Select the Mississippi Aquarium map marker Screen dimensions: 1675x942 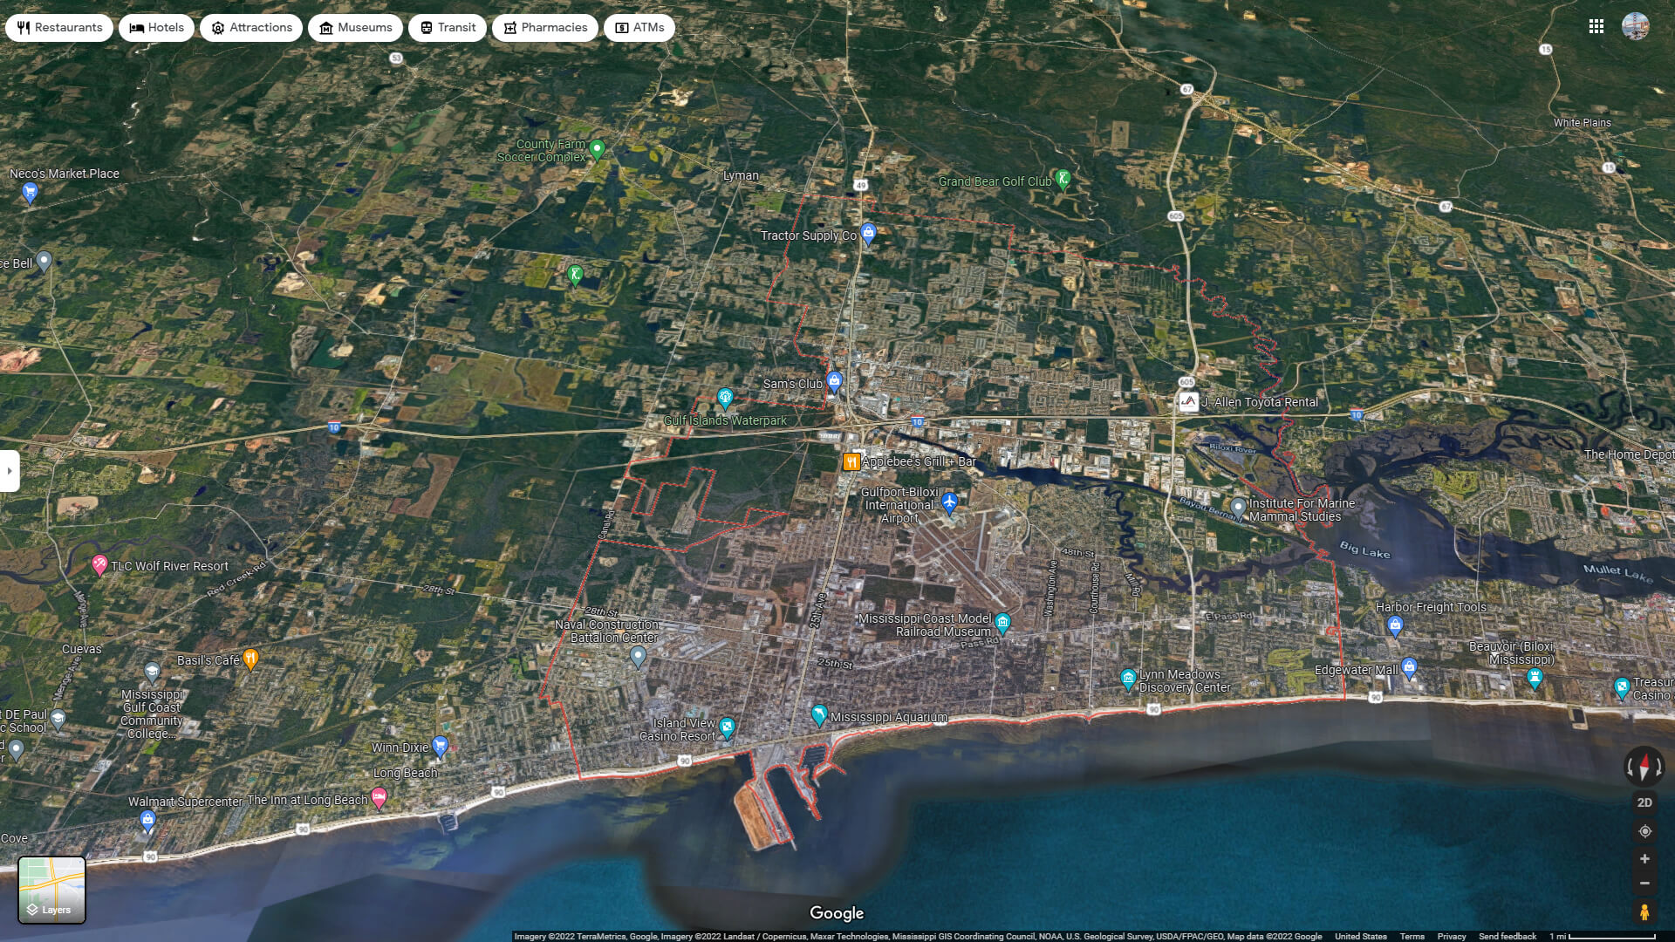tap(818, 713)
